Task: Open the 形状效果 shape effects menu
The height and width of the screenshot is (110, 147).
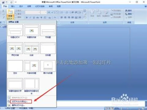Action: 116,17
